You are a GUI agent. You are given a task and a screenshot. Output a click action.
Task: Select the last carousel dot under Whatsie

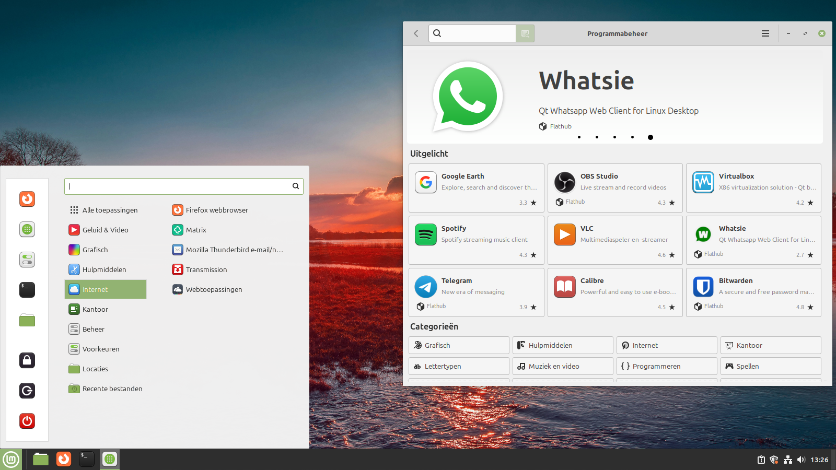[651, 137]
